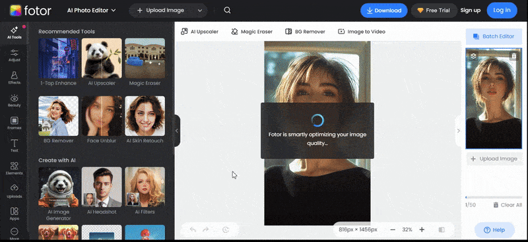This screenshot has height=242, width=528.
Task: Open the More sidebar option
Action: click(14, 234)
